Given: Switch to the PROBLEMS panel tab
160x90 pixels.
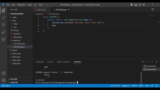Looking at the screenshot, I should [39, 62].
